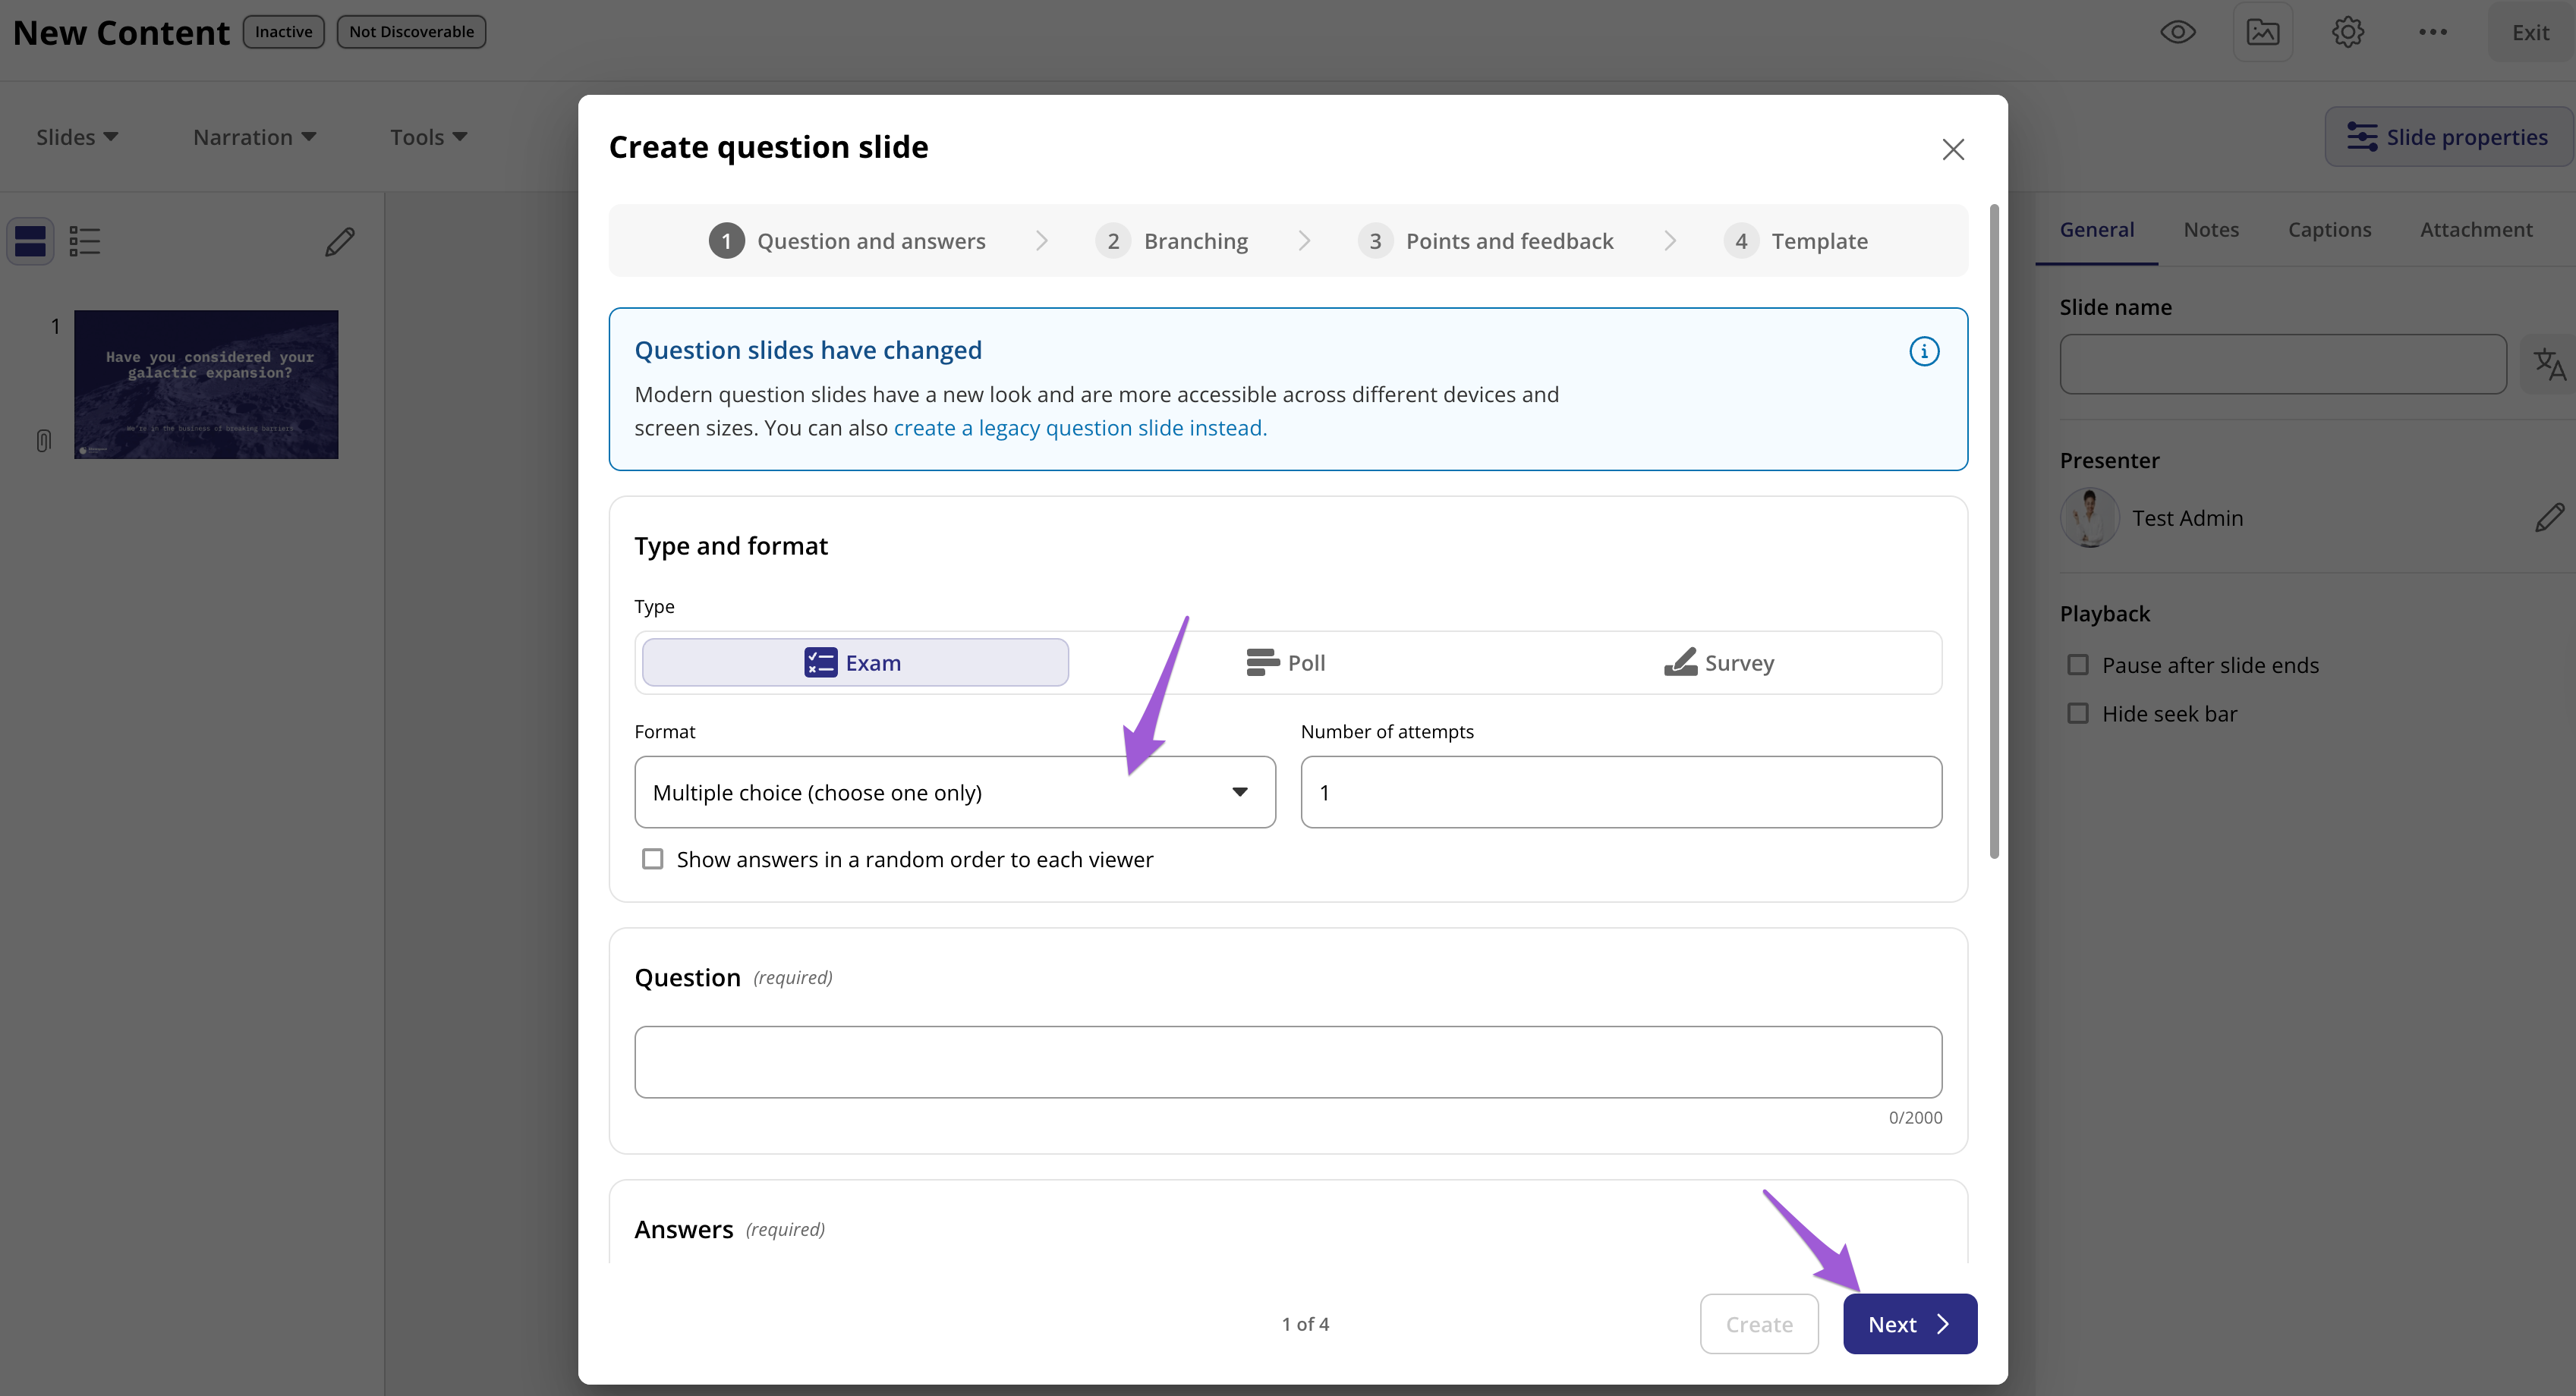
Task: Click the Question text field
Action: click(x=1288, y=1062)
